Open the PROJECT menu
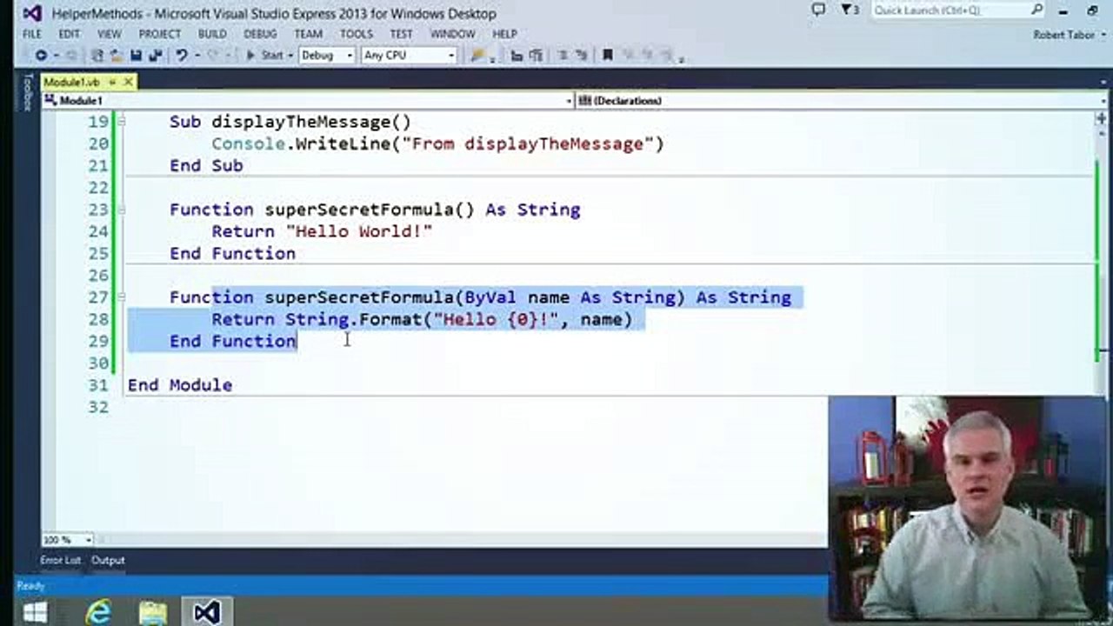The image size is (1113, 626). (160, 34)
